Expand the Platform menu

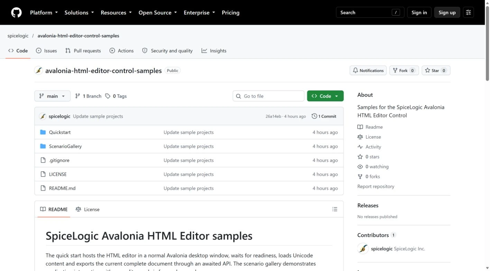pyautogui.click(x=44, y=12)
